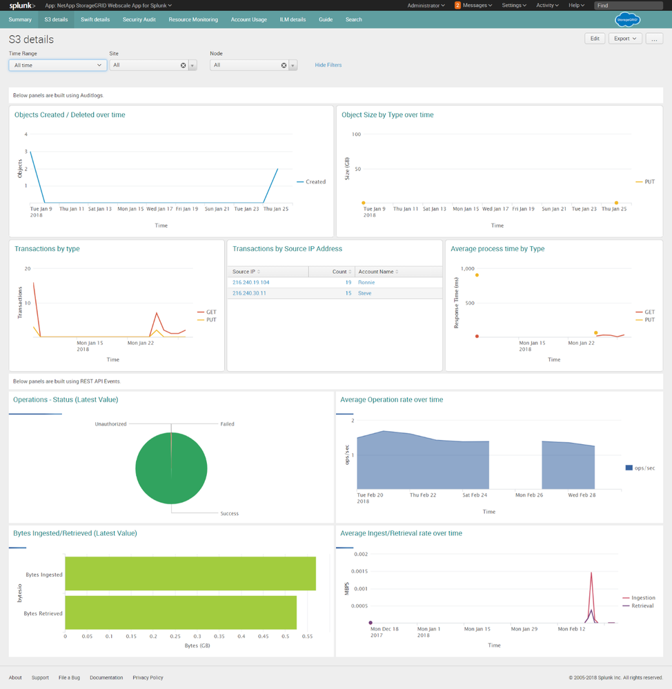Image resolution: width=672 pixels, height=689 pixels.
Task: Click the StorageGRID cloud logo
Action: 626,20
